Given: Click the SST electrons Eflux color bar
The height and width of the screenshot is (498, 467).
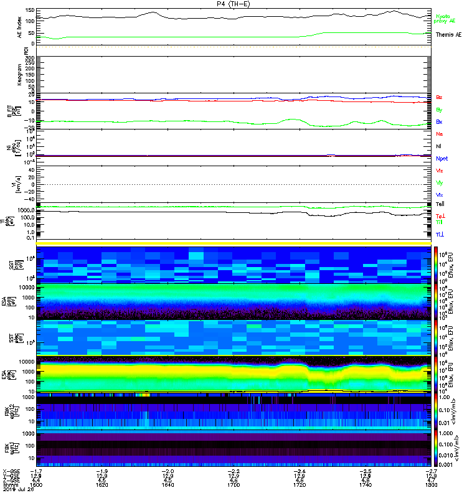Looking at the screenshot, I should (436, 338).
